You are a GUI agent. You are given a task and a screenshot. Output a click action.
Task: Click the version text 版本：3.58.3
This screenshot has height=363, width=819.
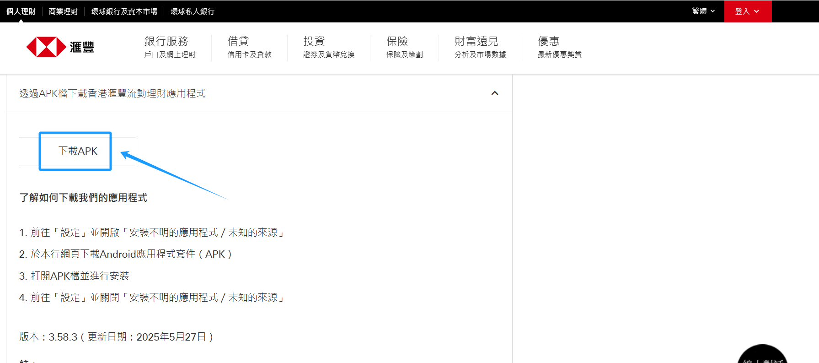pyautogui.click(x=116, y=337)
